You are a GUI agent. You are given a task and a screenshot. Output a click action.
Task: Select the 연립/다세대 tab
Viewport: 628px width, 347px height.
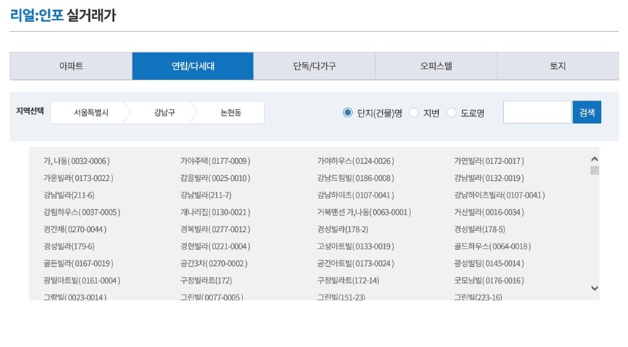(x=193, y=66)
